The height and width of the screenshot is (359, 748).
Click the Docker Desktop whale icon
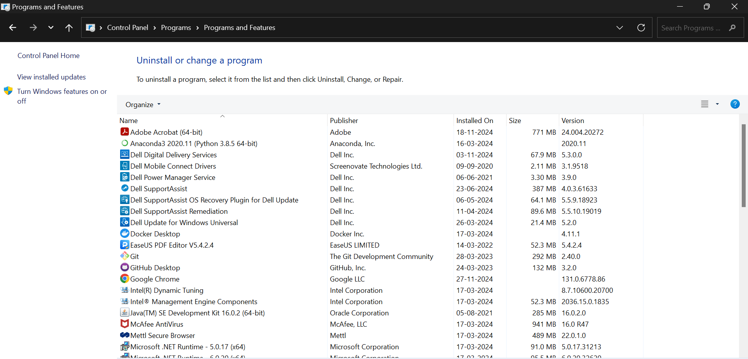[124, 233]
